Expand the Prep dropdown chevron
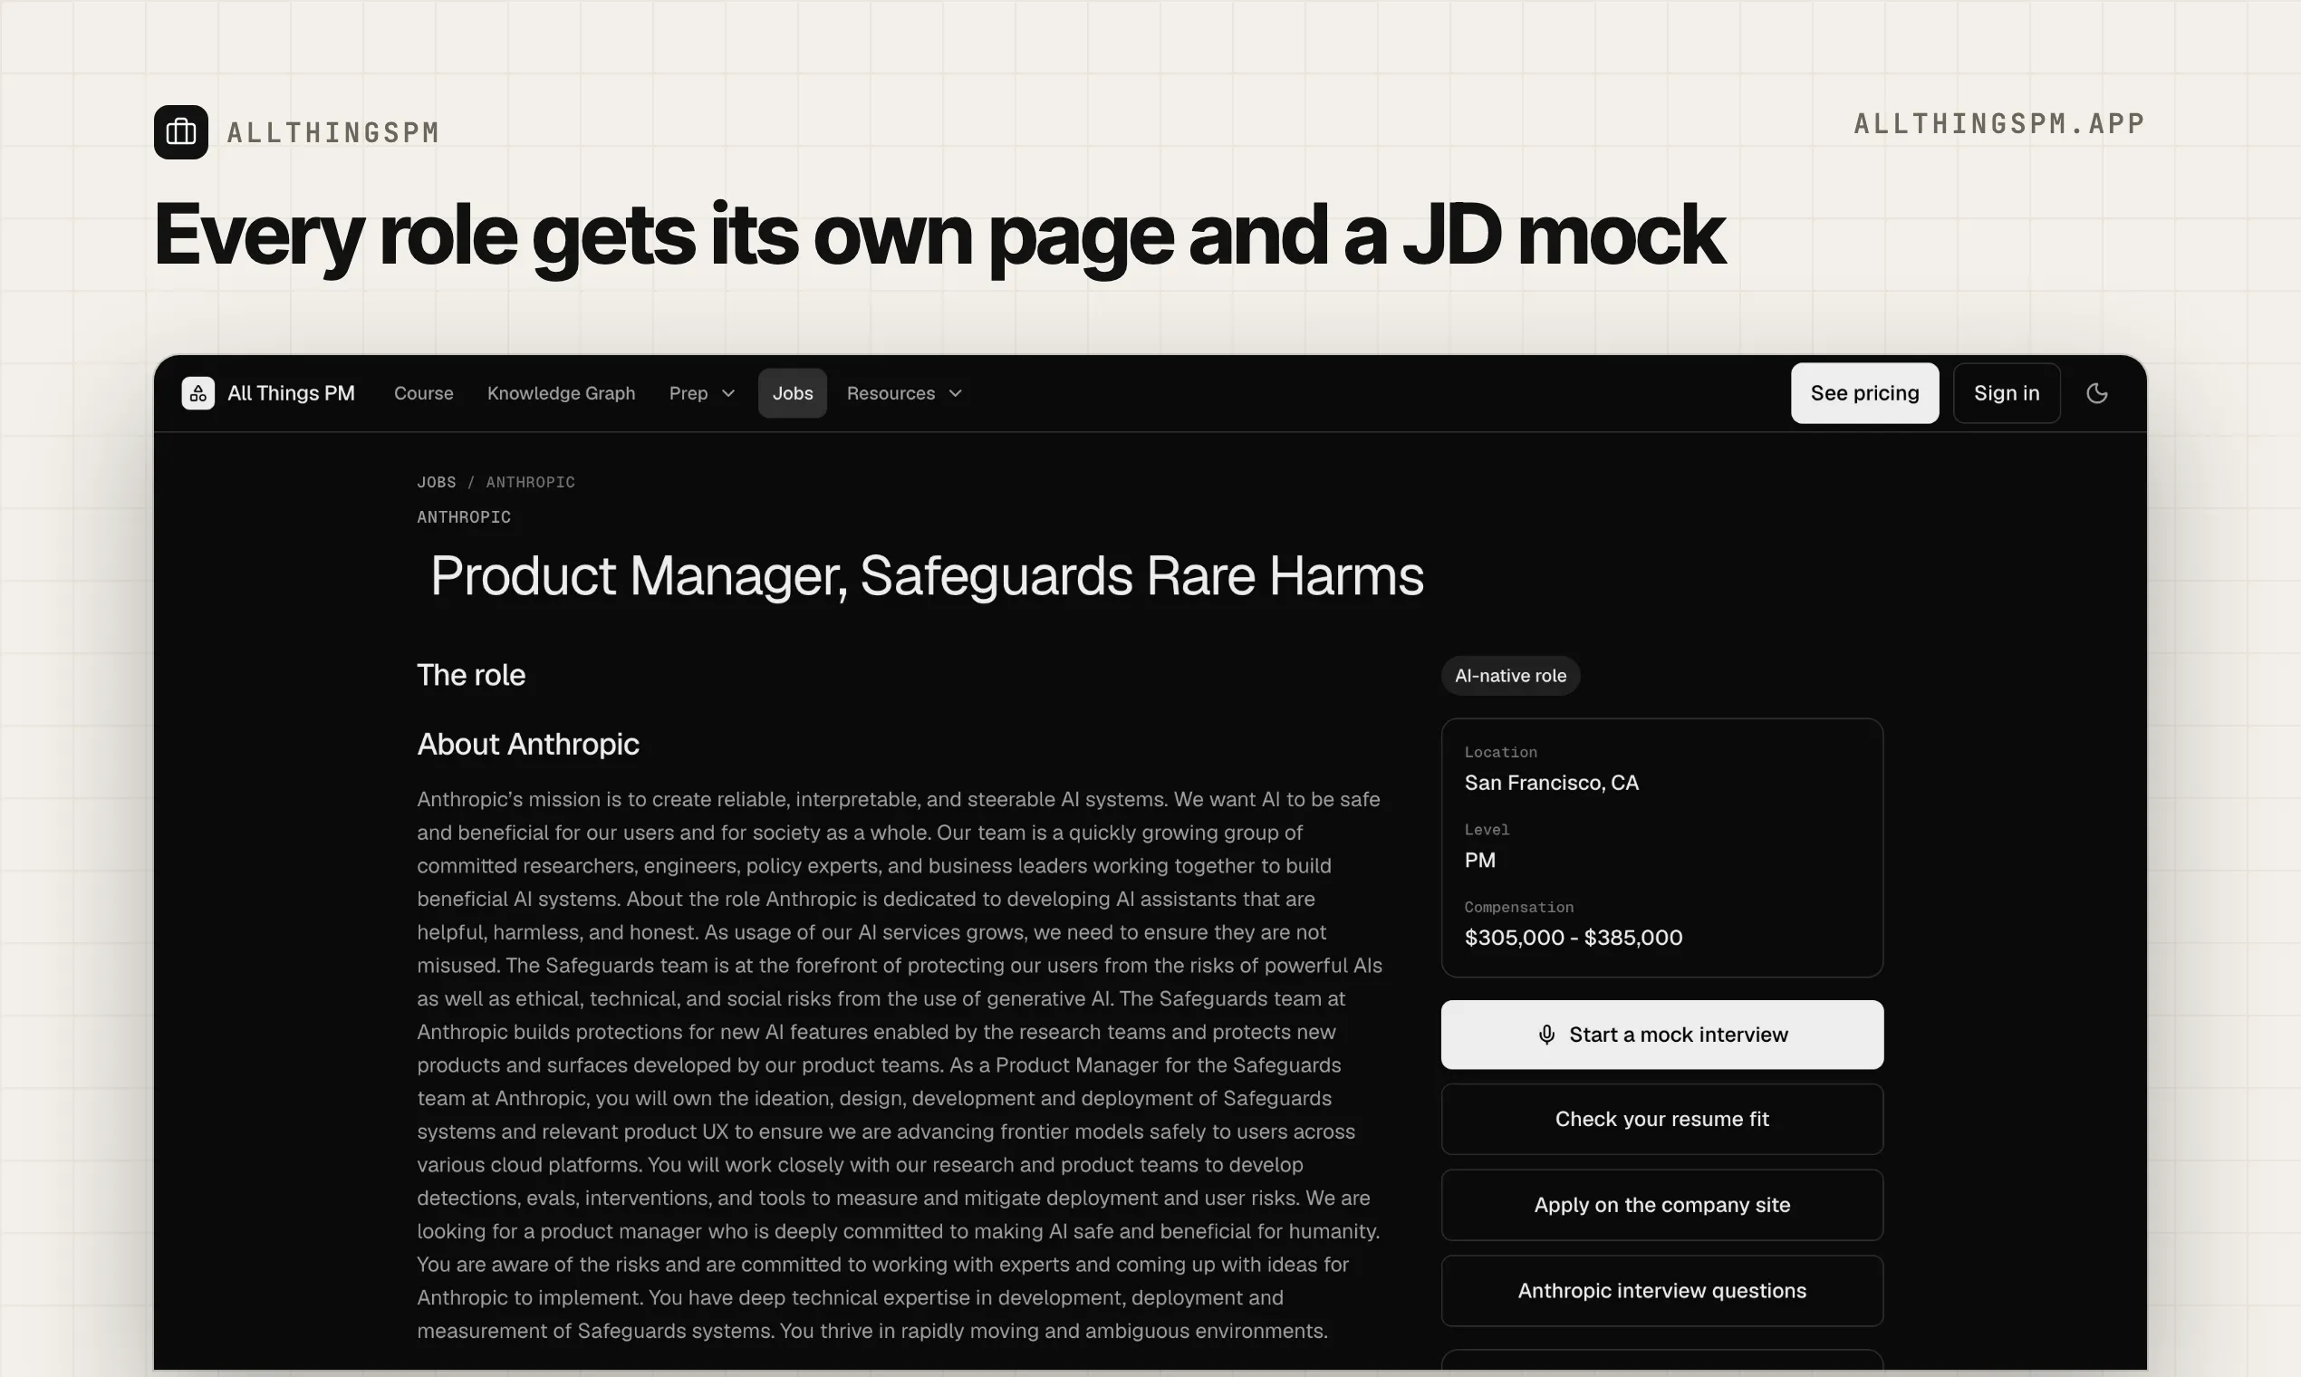2301x1377 pixels. 728,393
